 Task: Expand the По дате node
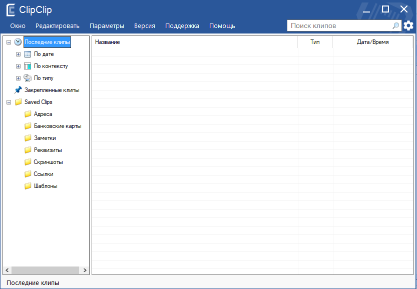tap(18, 54)
